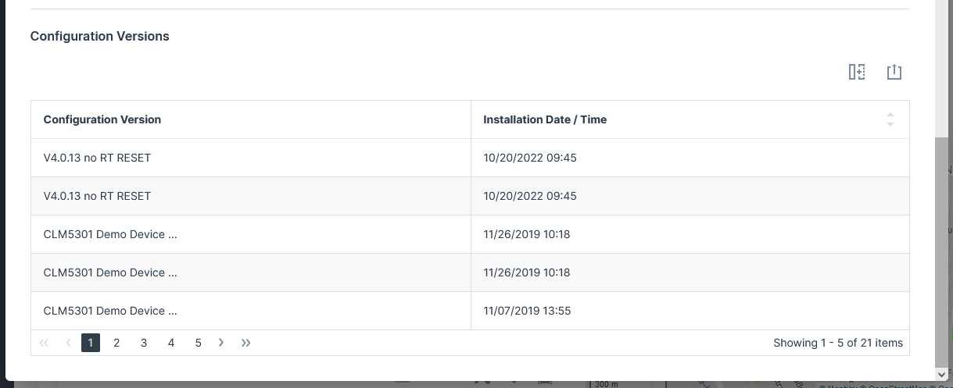
Task: Open page 4 of the table
Action: 171,343
